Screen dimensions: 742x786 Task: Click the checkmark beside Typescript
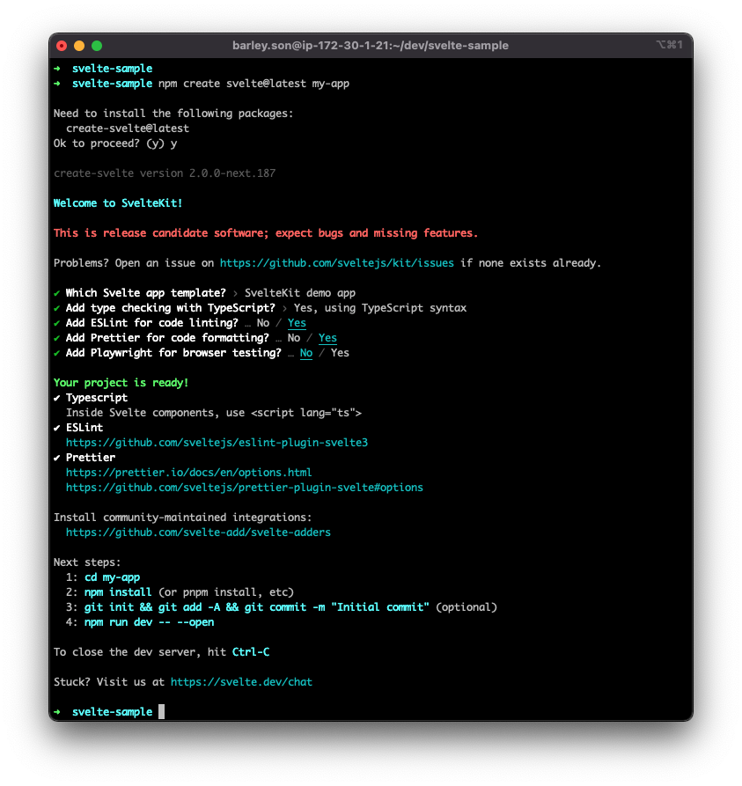pyautogui.click(x=56, y=398)
